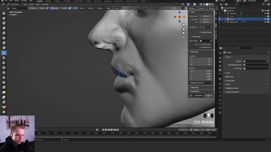Open the Falloff dropdown
This screenshot has height=152, width=271.
[x=109, y=8]
